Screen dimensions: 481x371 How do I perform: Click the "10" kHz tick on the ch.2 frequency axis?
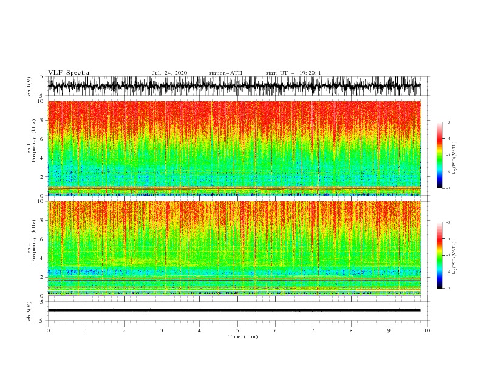coord(41,201)
